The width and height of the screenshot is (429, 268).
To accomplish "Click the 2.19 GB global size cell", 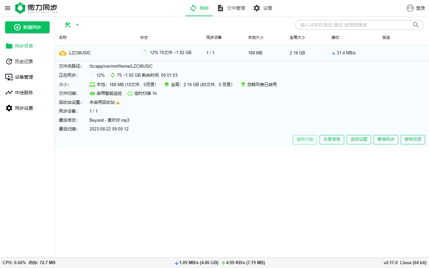I will pyautogui.click(x=297, y=53).
